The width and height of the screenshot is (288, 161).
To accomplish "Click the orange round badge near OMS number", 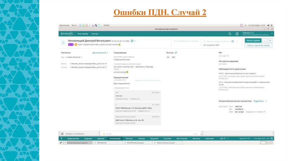I will coord(76,45).
